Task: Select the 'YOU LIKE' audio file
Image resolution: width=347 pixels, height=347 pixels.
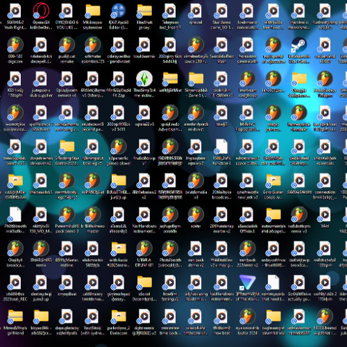Action: (x=67, y=10)
